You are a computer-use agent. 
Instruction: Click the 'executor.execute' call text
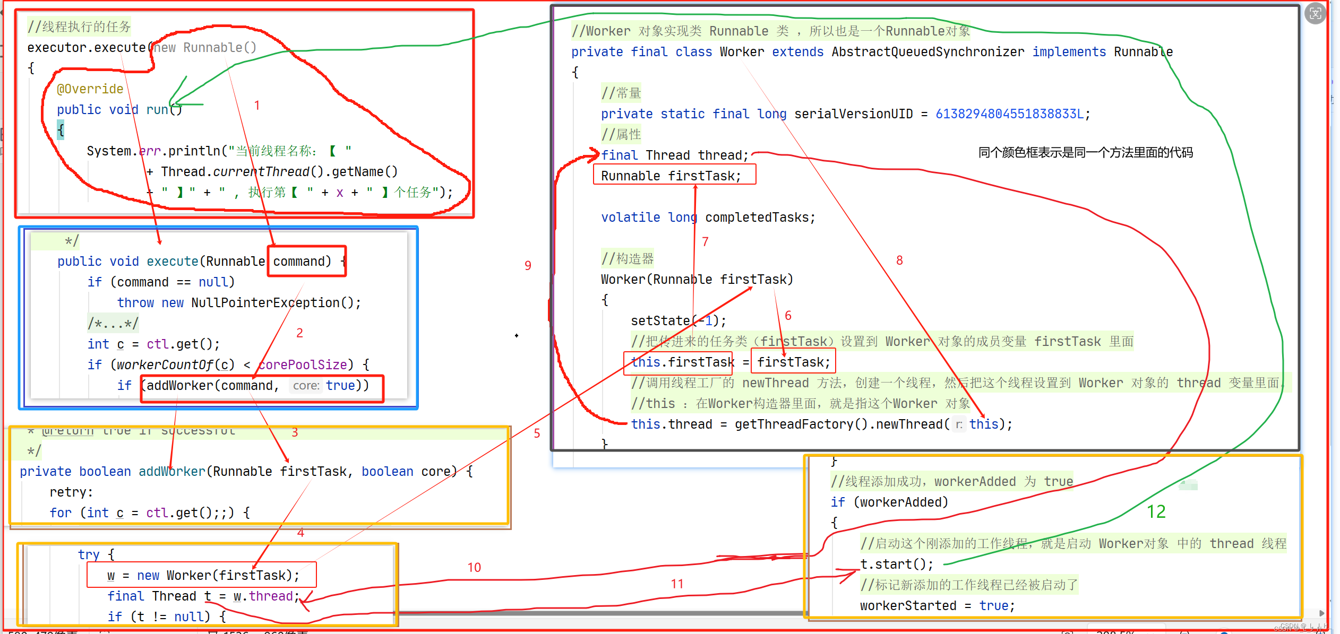(87, 47)
